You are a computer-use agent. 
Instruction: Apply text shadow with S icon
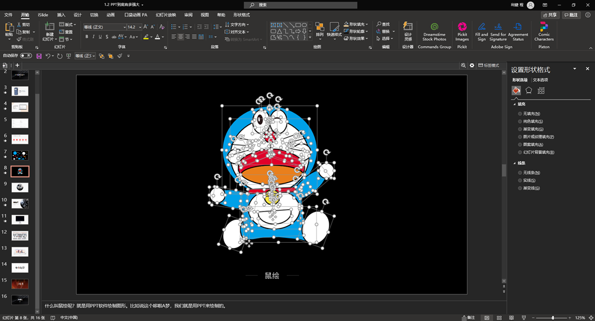pyautogui.click(x=107, y=37)
